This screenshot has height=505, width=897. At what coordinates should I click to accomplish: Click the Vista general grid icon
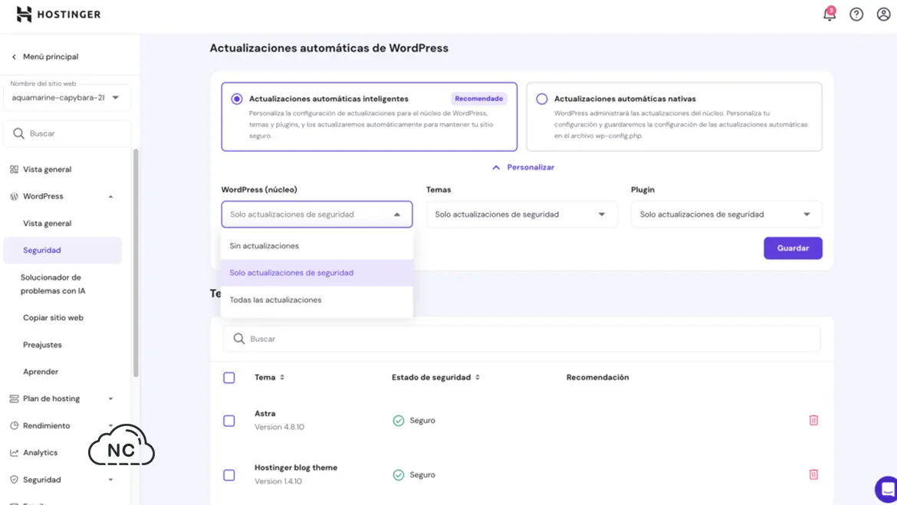[x=14, y=169]
